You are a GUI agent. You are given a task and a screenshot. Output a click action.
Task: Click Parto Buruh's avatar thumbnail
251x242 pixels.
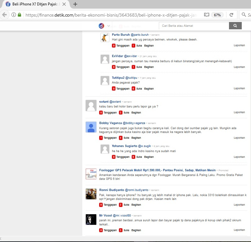click(105, 38)
